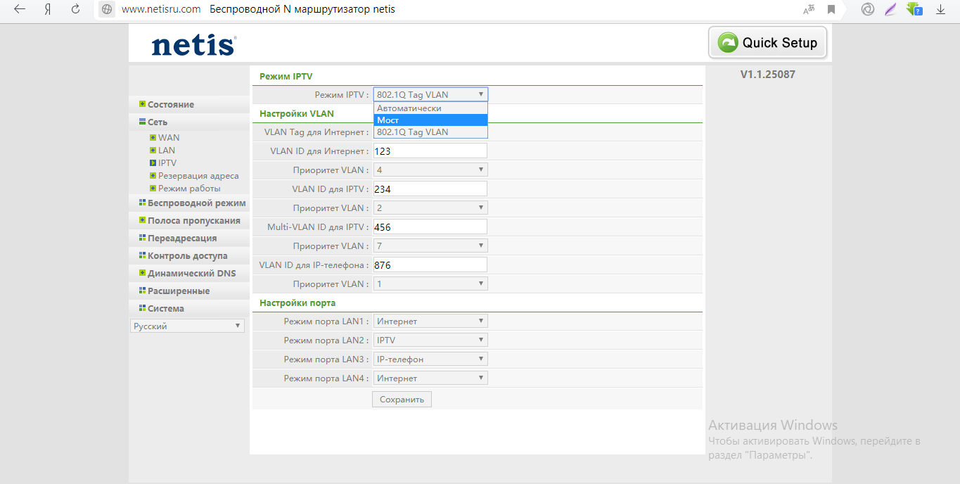
Task: Open the Русский language dropdown
Action: [x=187, y=326]
